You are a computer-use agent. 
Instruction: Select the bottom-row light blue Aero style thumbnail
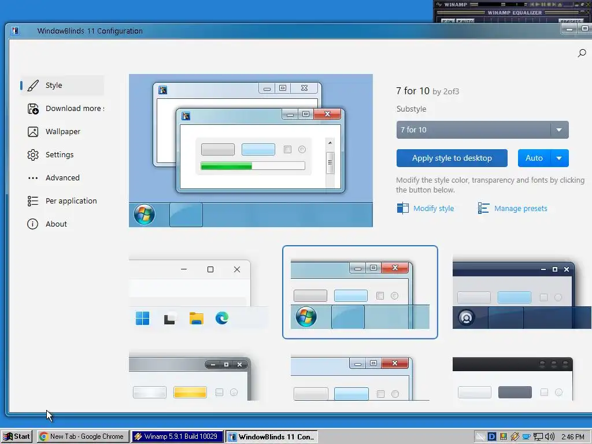pos(360,378)
